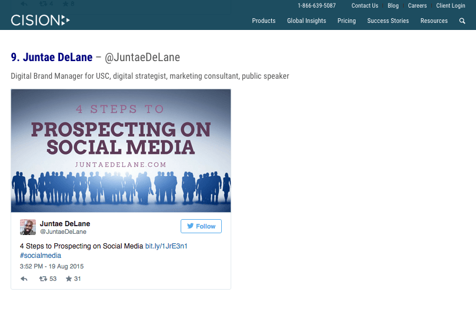Click the @JuntaeDeLane handle beside the heading

click(x=142, y=58)
